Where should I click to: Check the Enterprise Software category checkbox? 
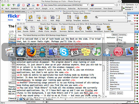108,73
